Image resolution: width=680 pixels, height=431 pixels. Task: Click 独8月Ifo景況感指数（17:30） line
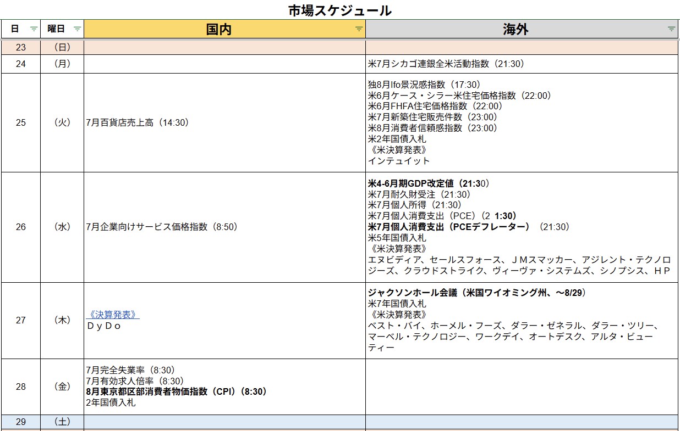[x=424, y=85]
